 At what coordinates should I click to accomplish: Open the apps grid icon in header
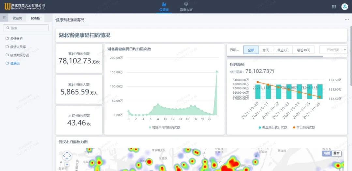pos(334,7)
